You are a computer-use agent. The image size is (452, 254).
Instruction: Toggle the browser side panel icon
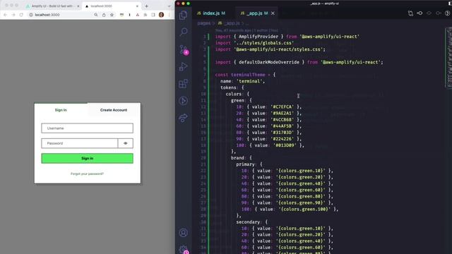tap(153, 15)
